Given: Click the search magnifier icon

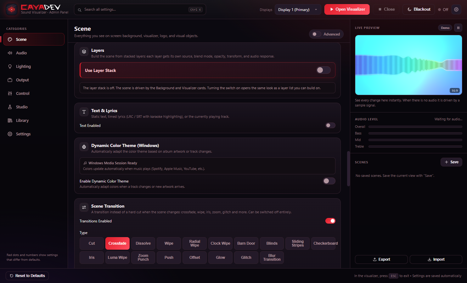Looking at the screenshot, I should point(80,10).
